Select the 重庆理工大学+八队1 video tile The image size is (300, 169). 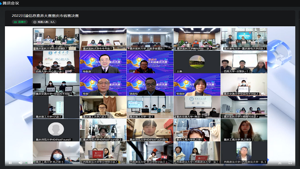pos(56,107)
